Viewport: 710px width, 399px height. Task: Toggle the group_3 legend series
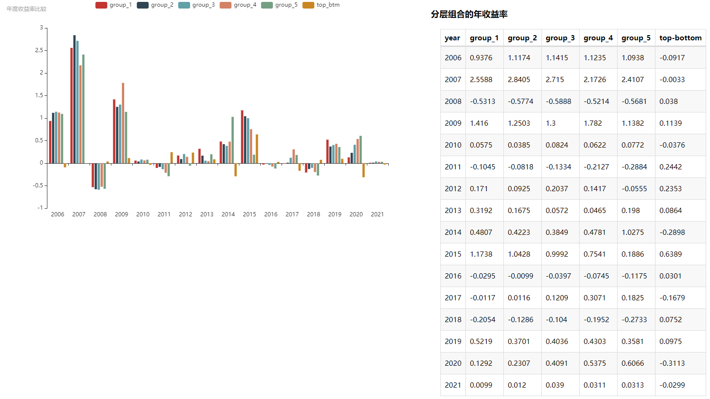(x=196, y=5)
